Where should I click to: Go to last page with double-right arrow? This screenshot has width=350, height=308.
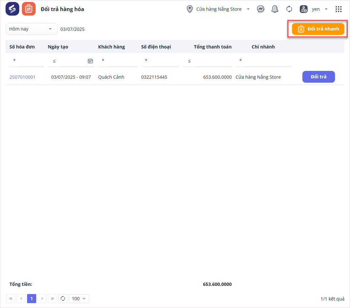coord(53,299)
